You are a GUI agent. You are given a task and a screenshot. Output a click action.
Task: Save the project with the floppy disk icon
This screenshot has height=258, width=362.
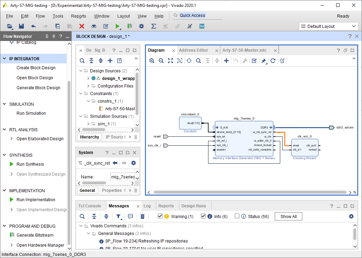21,26
